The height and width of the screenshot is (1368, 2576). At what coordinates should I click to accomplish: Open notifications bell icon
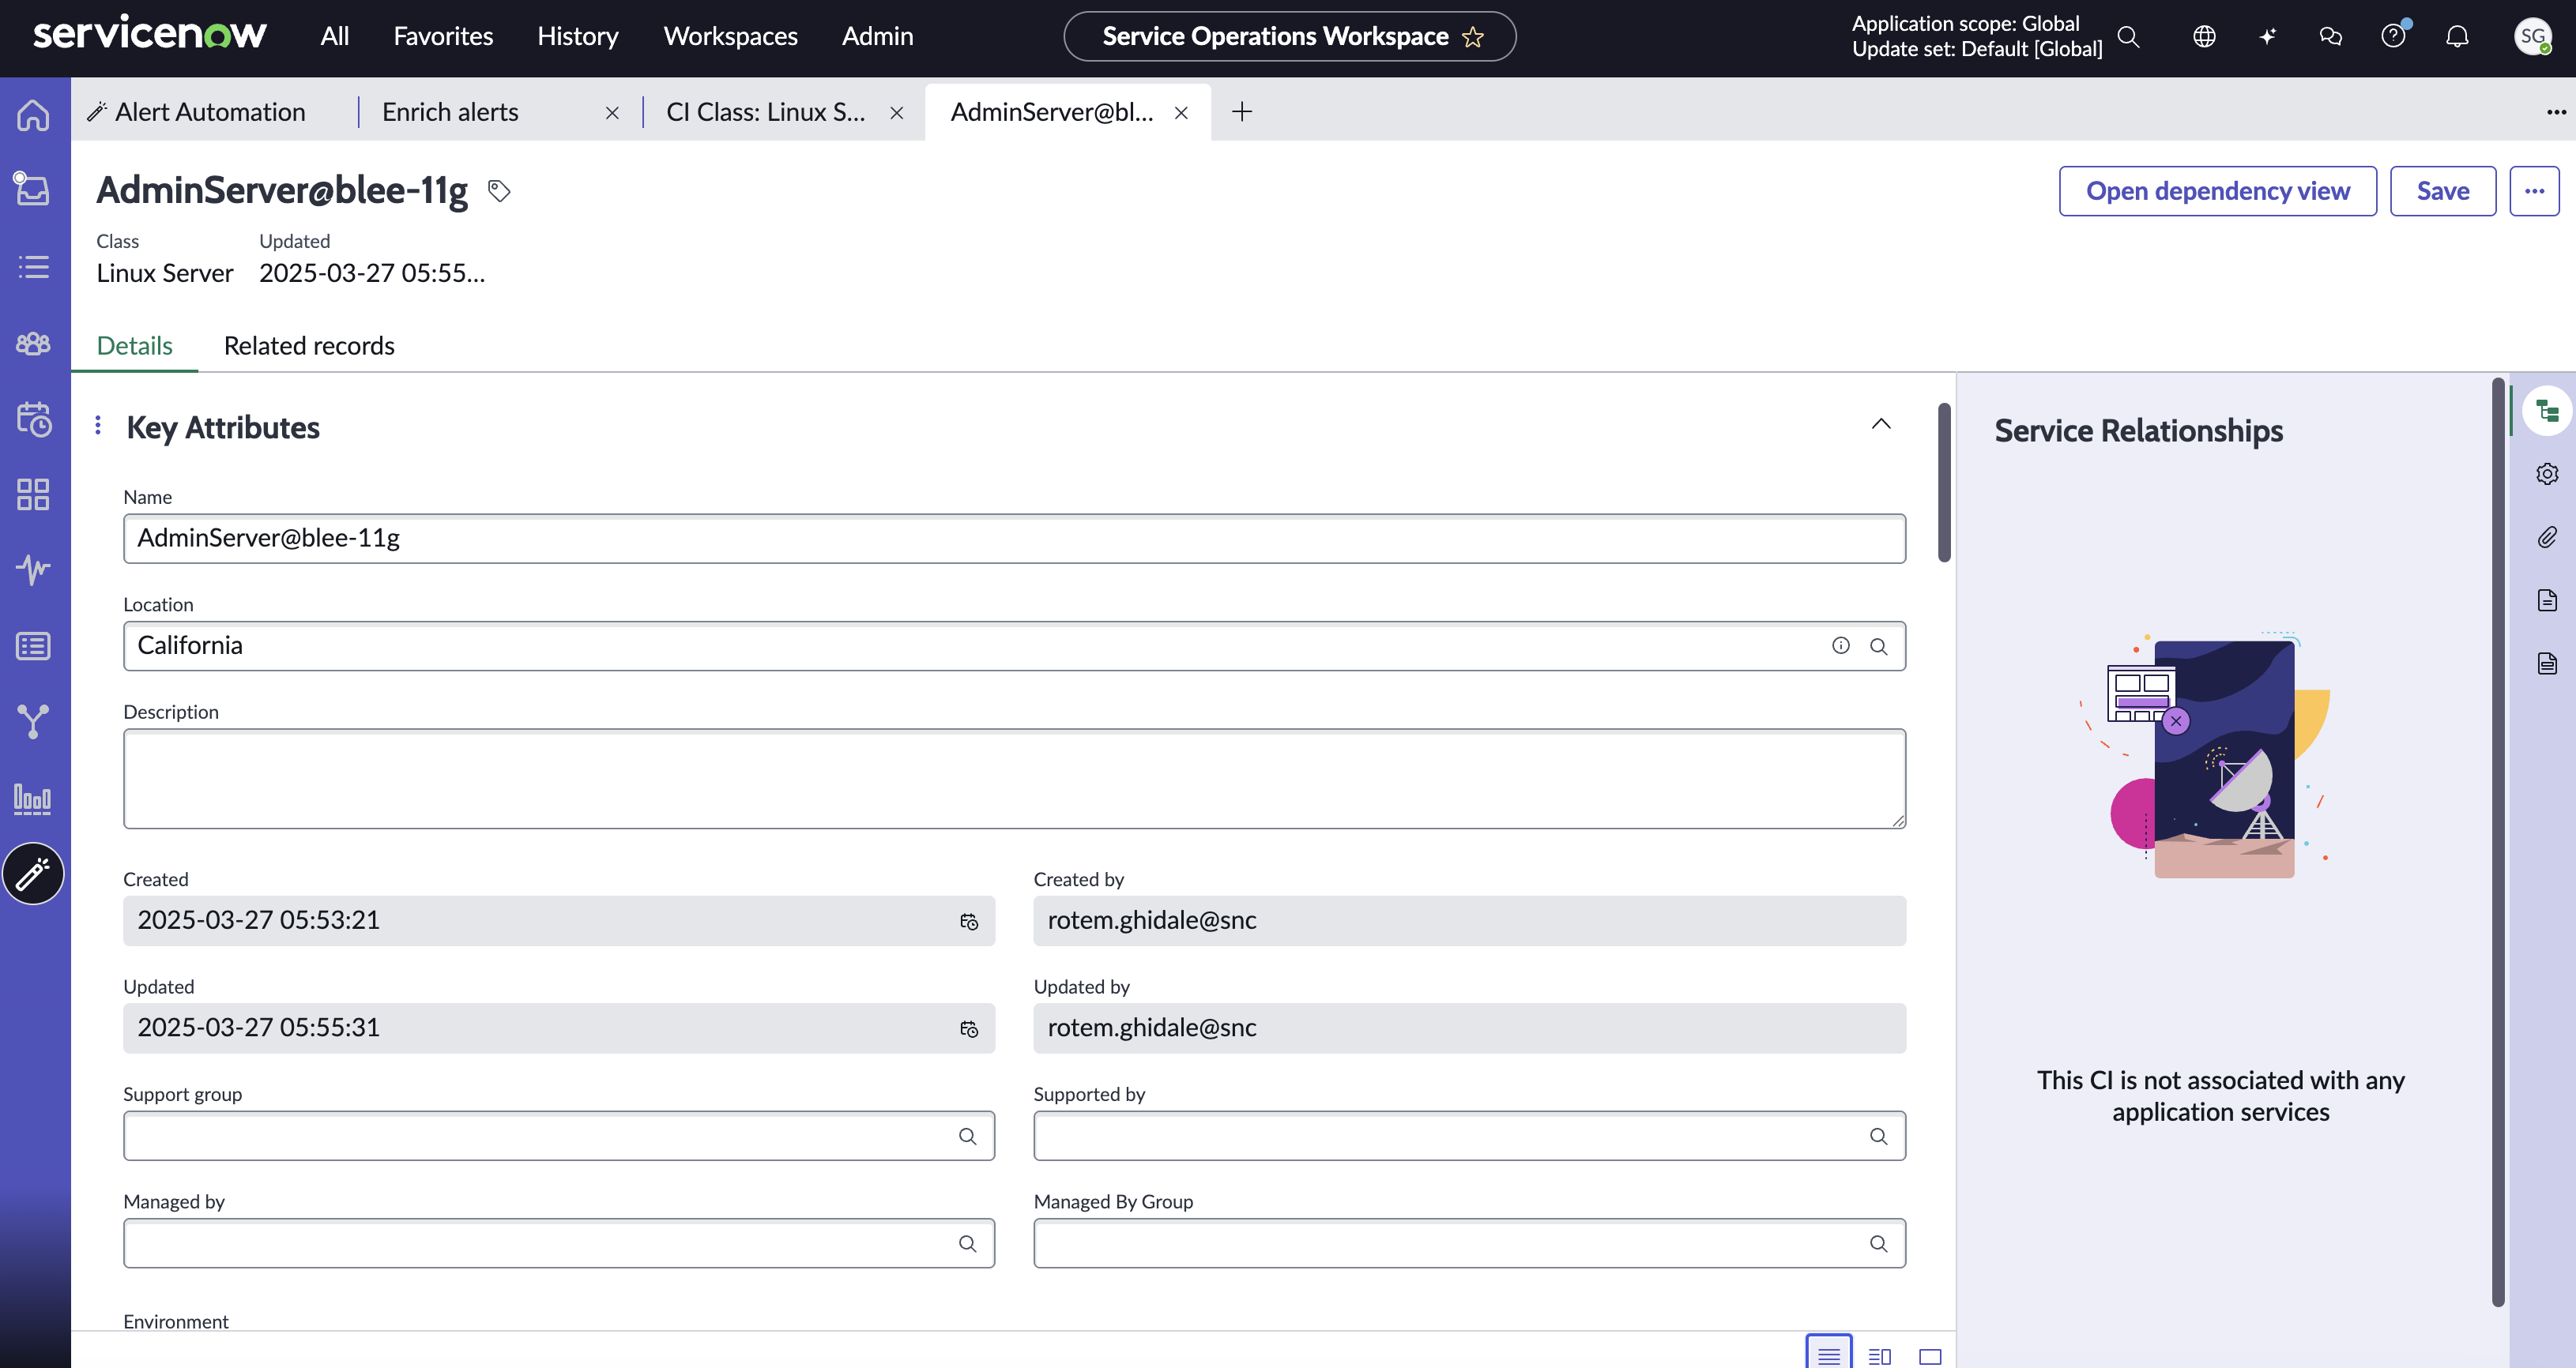pos(2457,37)
